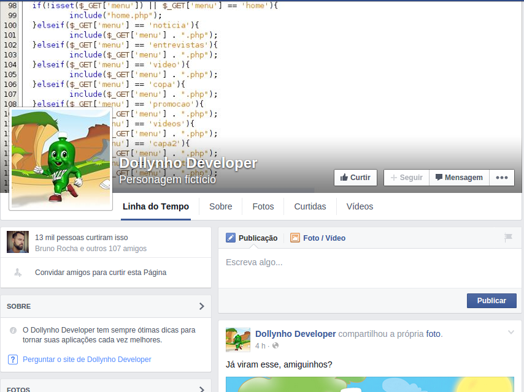Image resolution: width=524 pixels, height=392 pixels.
Task: Click the Foto / Vídeo picture icon
Action: (x=295, y=238)
